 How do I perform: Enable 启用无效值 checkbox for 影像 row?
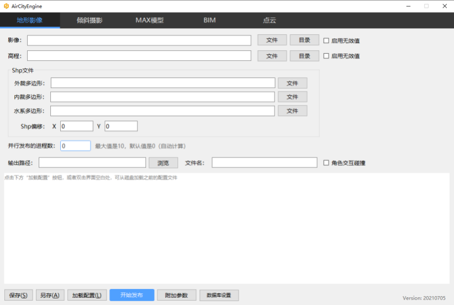pos(326,40)
